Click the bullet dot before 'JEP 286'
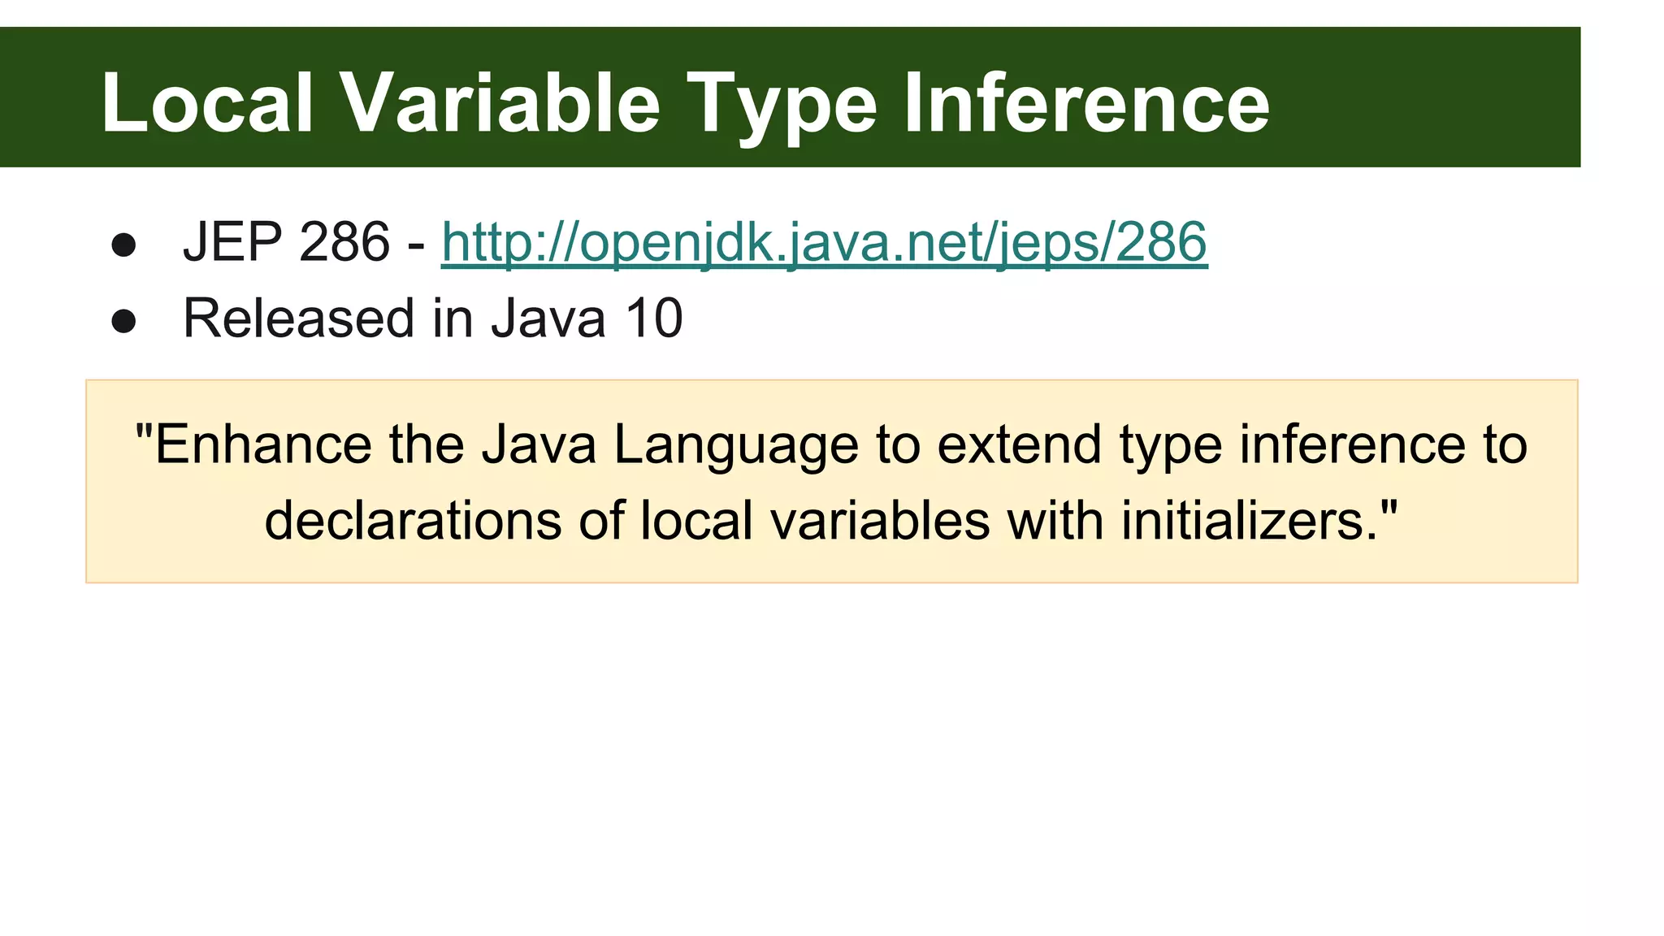1664x936 pixels. tap(123, 245)
